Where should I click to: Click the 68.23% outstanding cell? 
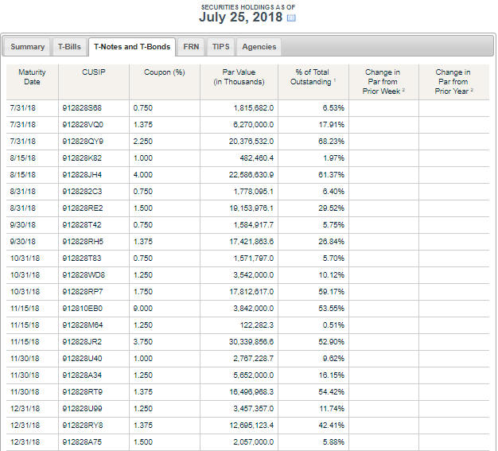click(x=333, y=141)
